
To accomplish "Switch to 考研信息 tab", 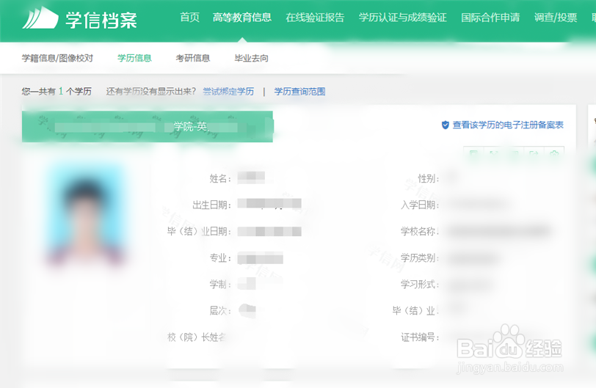I will 193,58.
